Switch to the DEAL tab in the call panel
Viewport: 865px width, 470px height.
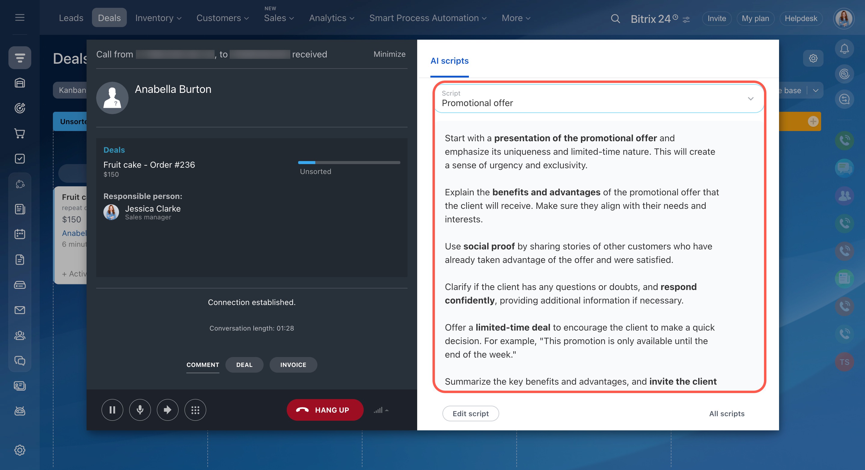[244, 365]
